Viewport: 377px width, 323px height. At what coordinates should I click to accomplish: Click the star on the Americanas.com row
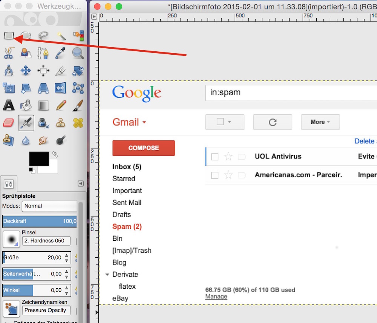point(228,175)
